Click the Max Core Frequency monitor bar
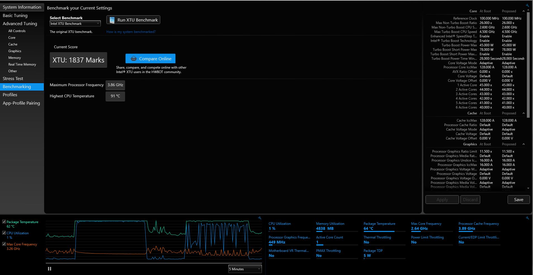The width and height of the screenshot is (533, 275). click(432, 231)
